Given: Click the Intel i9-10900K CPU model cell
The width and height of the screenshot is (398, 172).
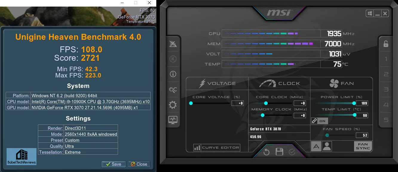Looking at the screenshot, I should [x=91, y=102].
